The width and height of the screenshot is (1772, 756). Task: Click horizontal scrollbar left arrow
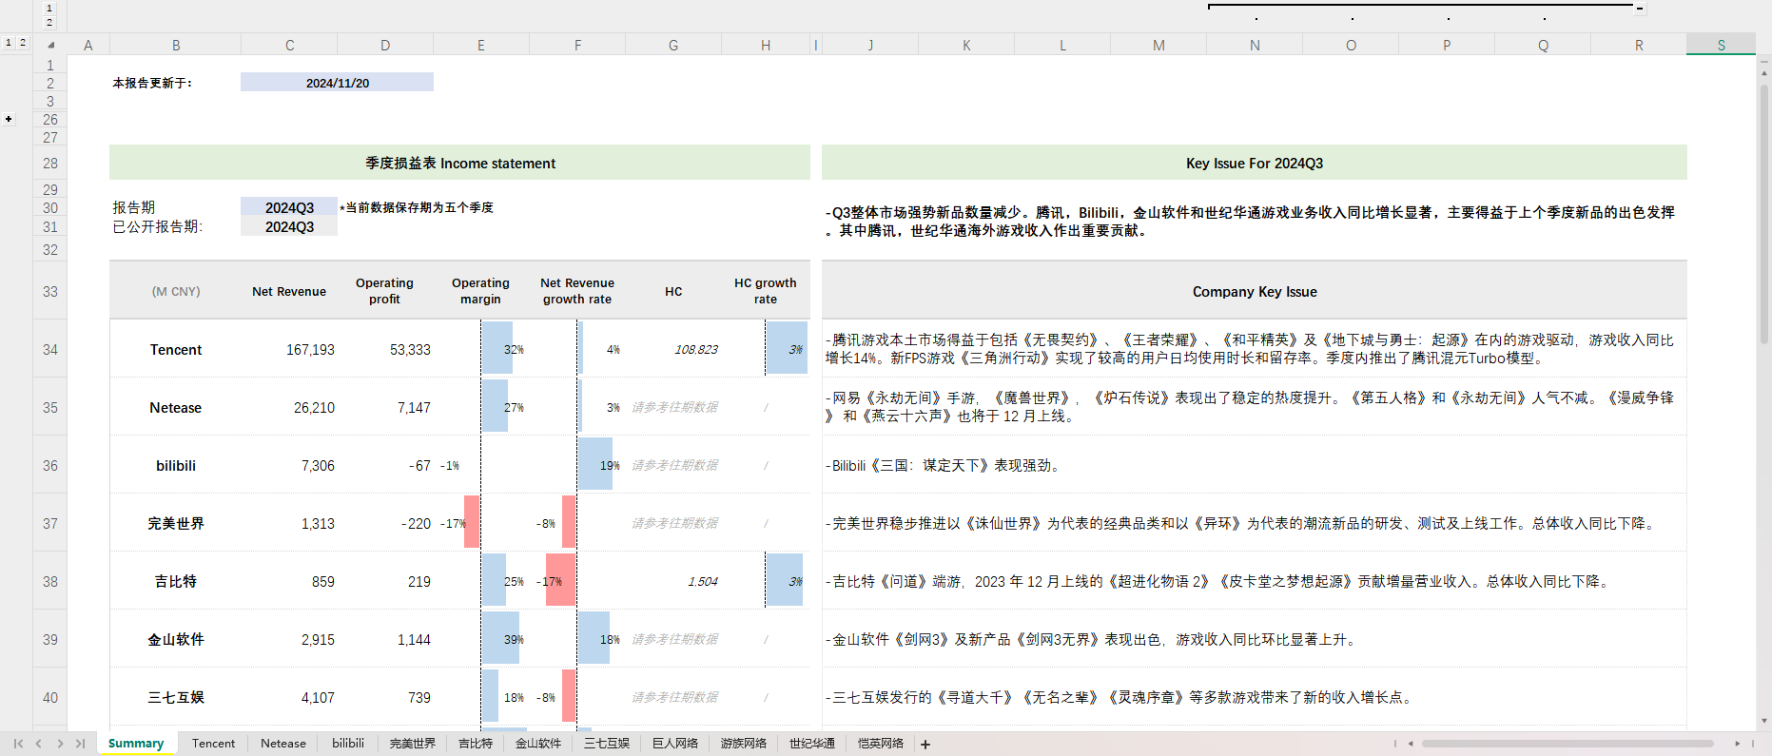[1412, 744]
